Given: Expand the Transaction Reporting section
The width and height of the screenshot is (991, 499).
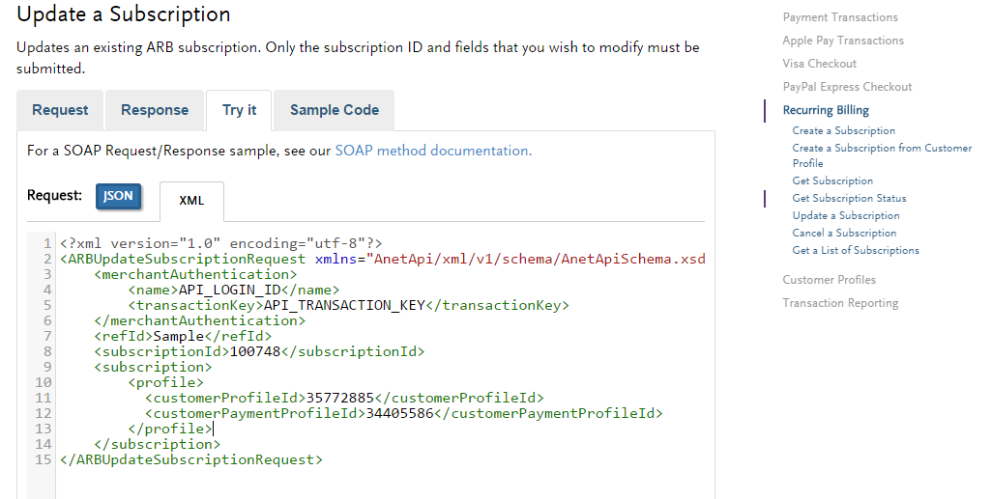Looking at the screenshot, I should click(x=840, y=303).
